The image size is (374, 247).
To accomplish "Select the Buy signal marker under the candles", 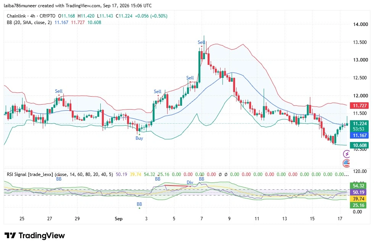I will [139, 138].
